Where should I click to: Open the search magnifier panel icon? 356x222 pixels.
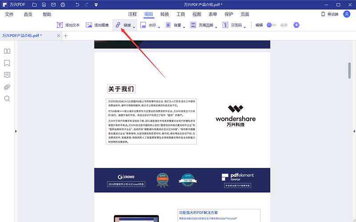(x=7, y=99)
